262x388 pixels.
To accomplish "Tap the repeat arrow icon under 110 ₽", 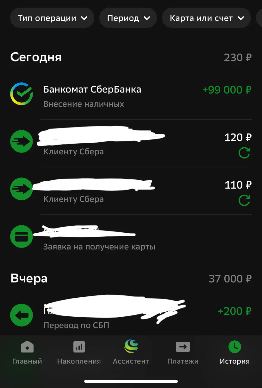I will [x=244, y=201].
